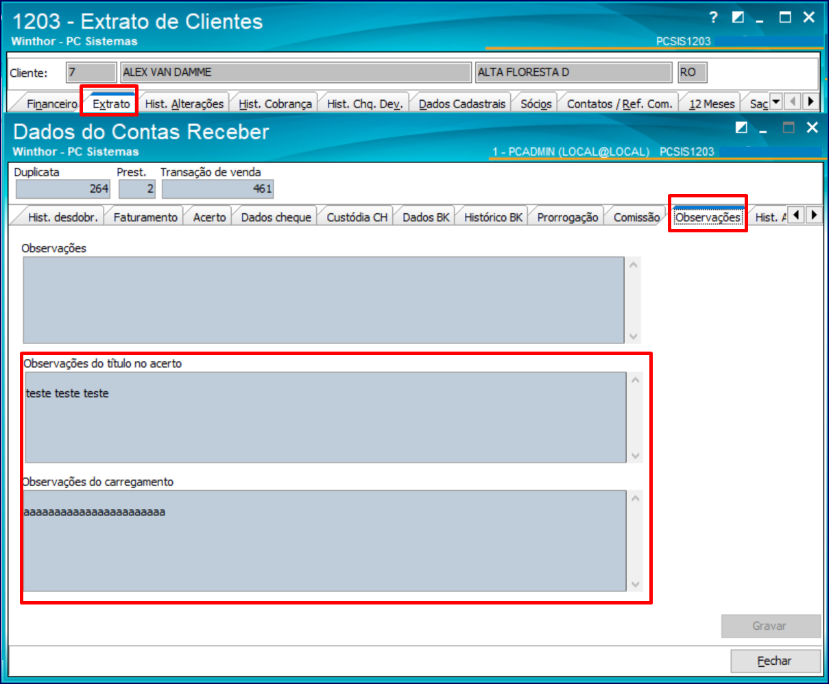Click the text 'teste teste teste'
The width and height of the screenshot is (829, 684).
(67, 393)
